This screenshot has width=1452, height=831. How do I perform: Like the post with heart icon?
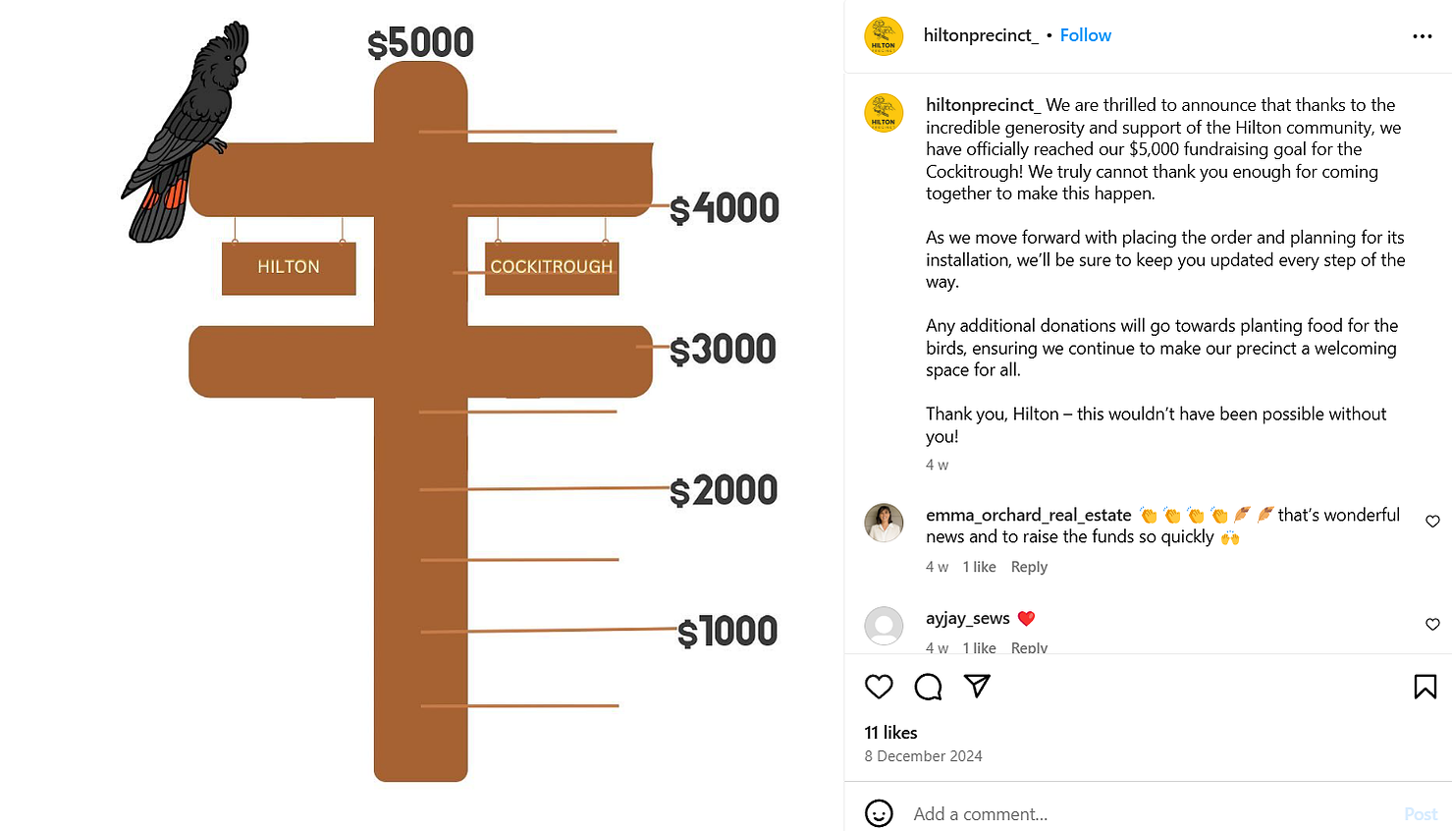click(879, 687)
